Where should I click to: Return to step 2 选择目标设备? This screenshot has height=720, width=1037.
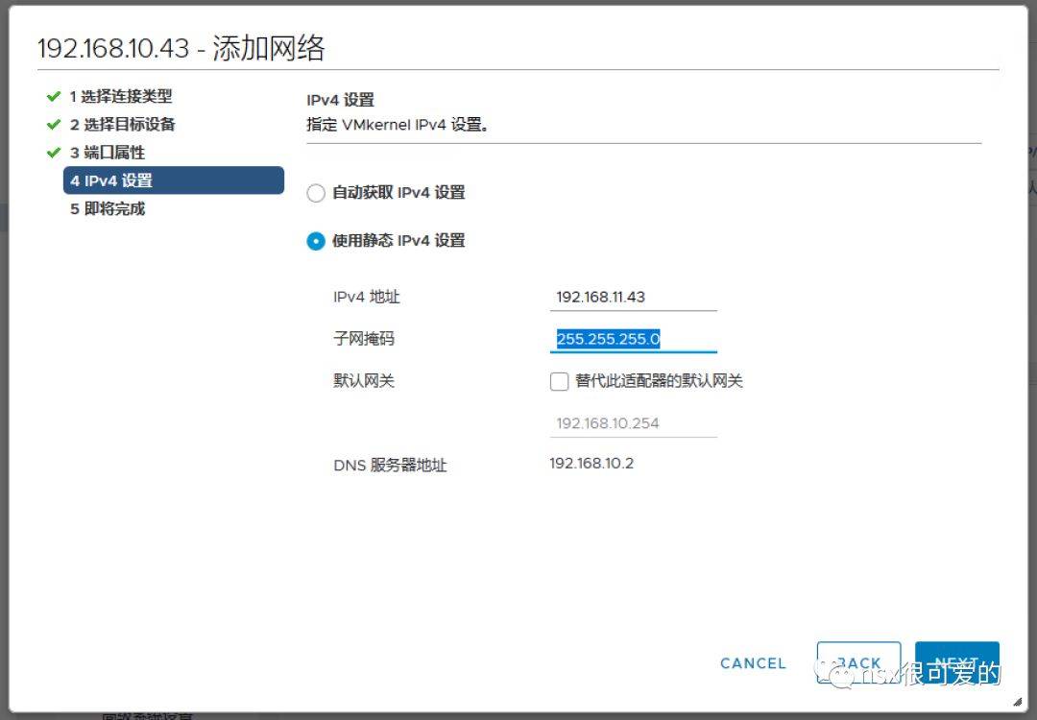(122, 125)
